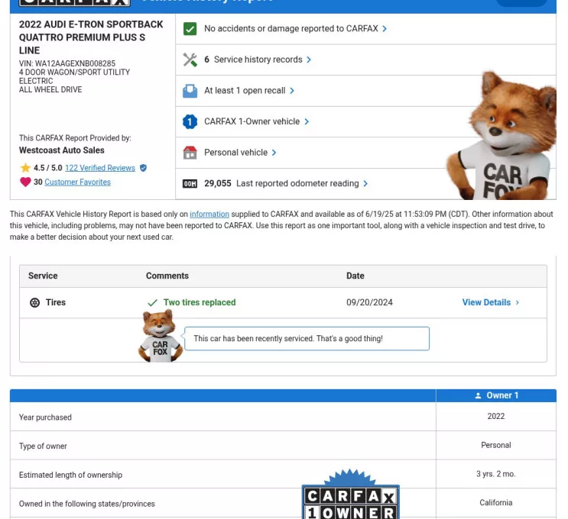Open the 122 Verified Reviews link
568x519 pixels.
click(x=99, y=168)
